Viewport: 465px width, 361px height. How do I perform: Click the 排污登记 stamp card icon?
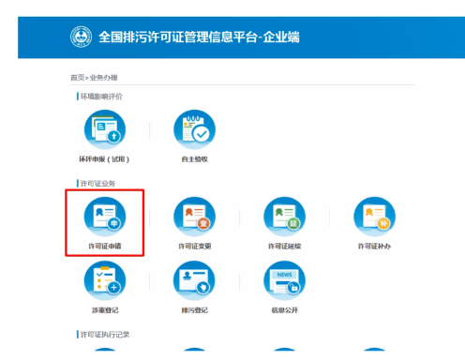click(x=194, y=280)
